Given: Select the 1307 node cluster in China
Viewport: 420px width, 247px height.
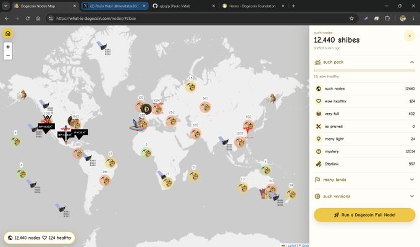Looking at the screenshot, I should click(x=240, y=142).
